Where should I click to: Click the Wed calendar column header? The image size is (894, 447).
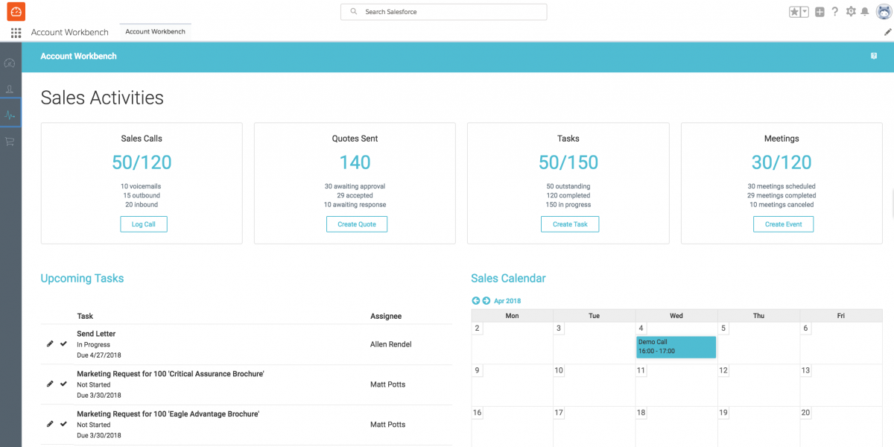tap(676, 316)
